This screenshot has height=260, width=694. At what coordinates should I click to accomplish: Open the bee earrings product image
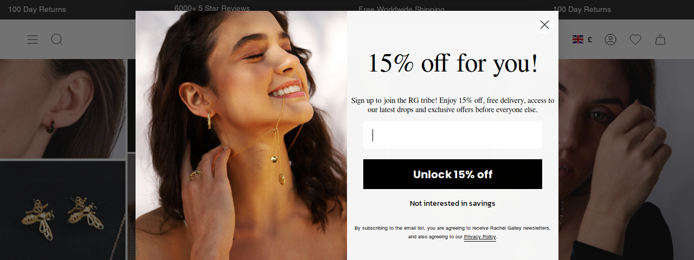point(63,210)
